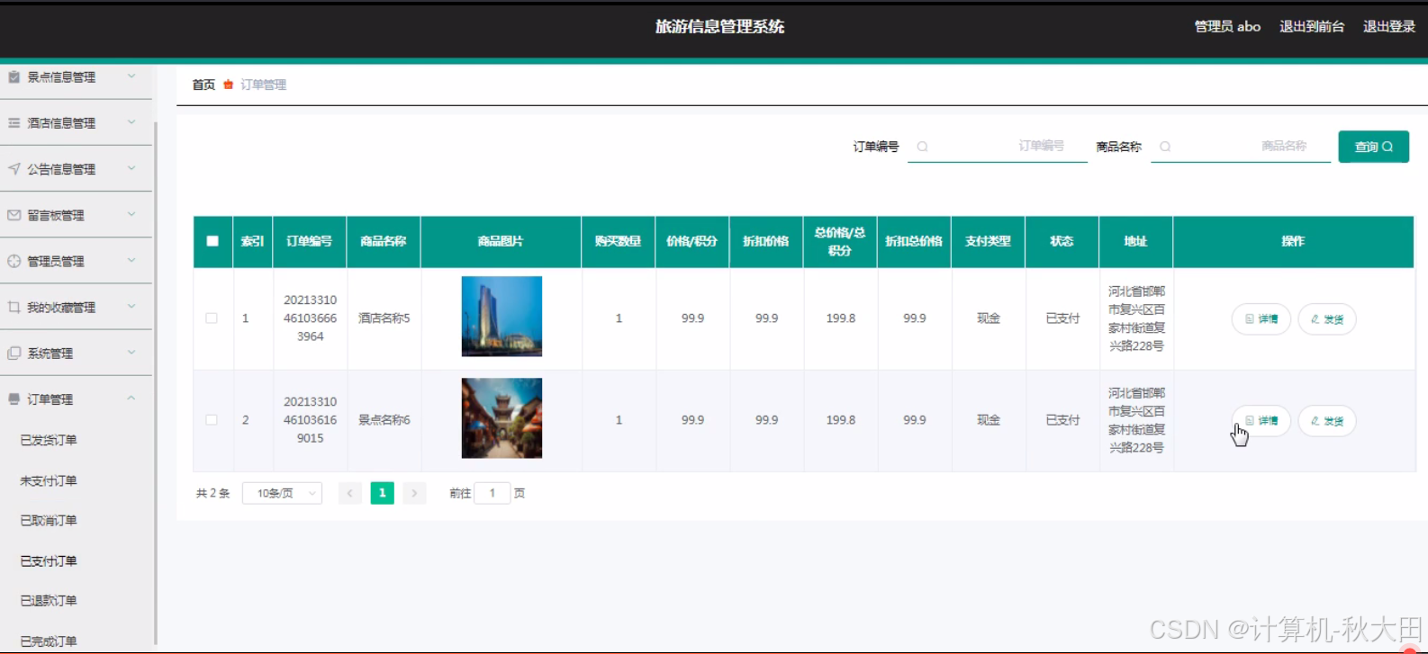Click magnifier icon in 订单编号 search field
Image resolution: width=1428 pixels, height=654 pixels.
coord(922,147)
